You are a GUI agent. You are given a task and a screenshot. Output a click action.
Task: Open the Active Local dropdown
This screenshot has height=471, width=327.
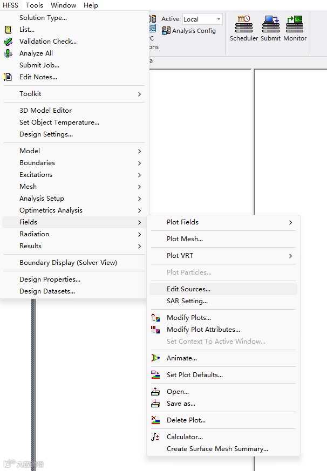point(202,19)
